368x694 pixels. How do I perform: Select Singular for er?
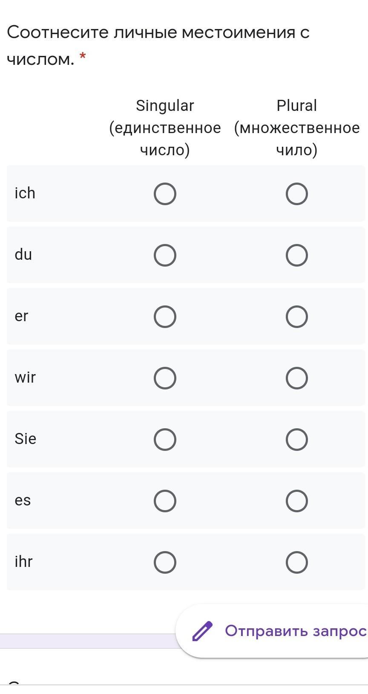165,317
